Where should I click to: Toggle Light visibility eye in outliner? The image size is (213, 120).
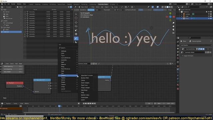pyautogui.click(x=209, y=16)
